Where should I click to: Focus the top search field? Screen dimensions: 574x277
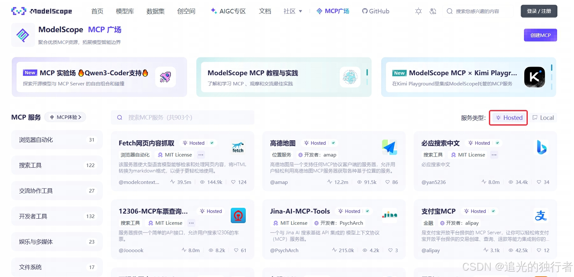click(478, 11)
